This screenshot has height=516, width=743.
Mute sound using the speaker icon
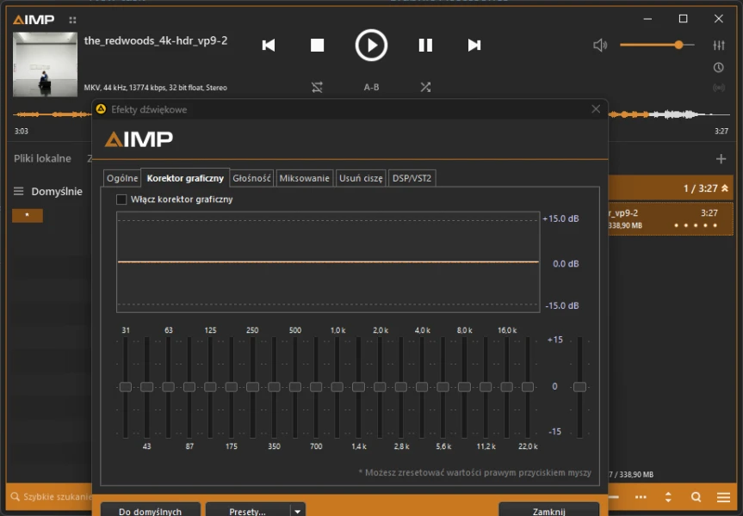click(600, 45)
